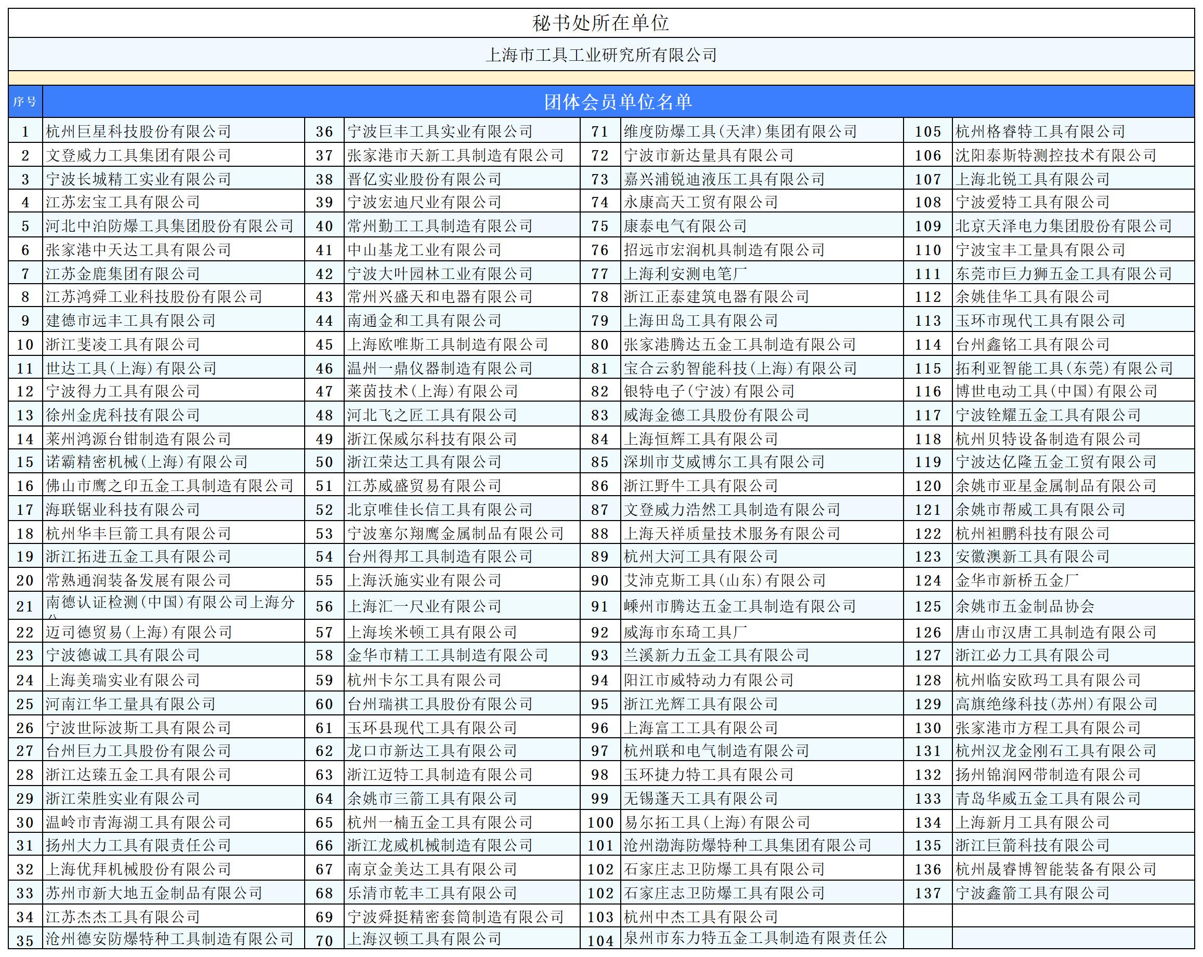Click 金华市新桥五金厂
Screen dimensions: 1203x957
(x=1017, y=580)
